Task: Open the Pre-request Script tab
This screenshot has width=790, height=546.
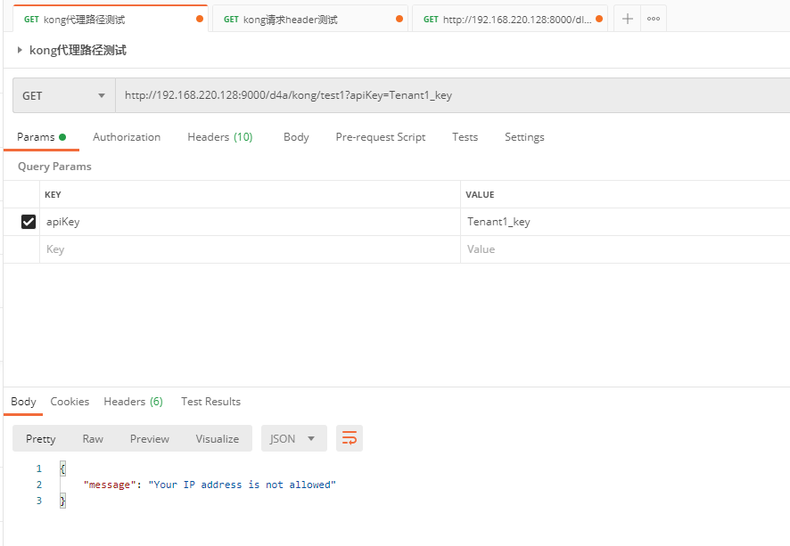Action: (381, 137)
